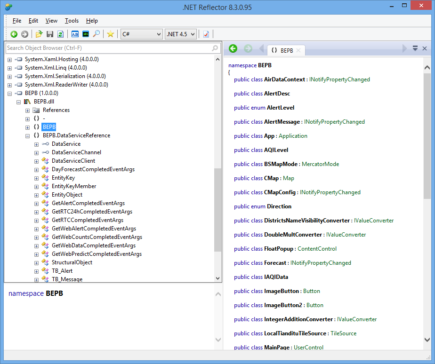The height and width of the screenshot is (364, 435).
Task: Click the left tab-scroll triangle in code pane
Action: tap(261, 48)
